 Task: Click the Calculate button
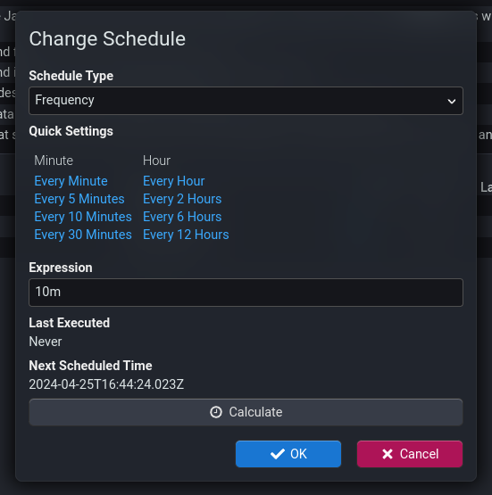tap(246, 412)
